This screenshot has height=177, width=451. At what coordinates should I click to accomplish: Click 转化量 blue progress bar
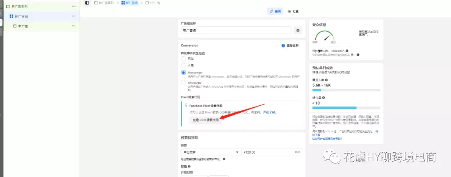click(334, 108)
